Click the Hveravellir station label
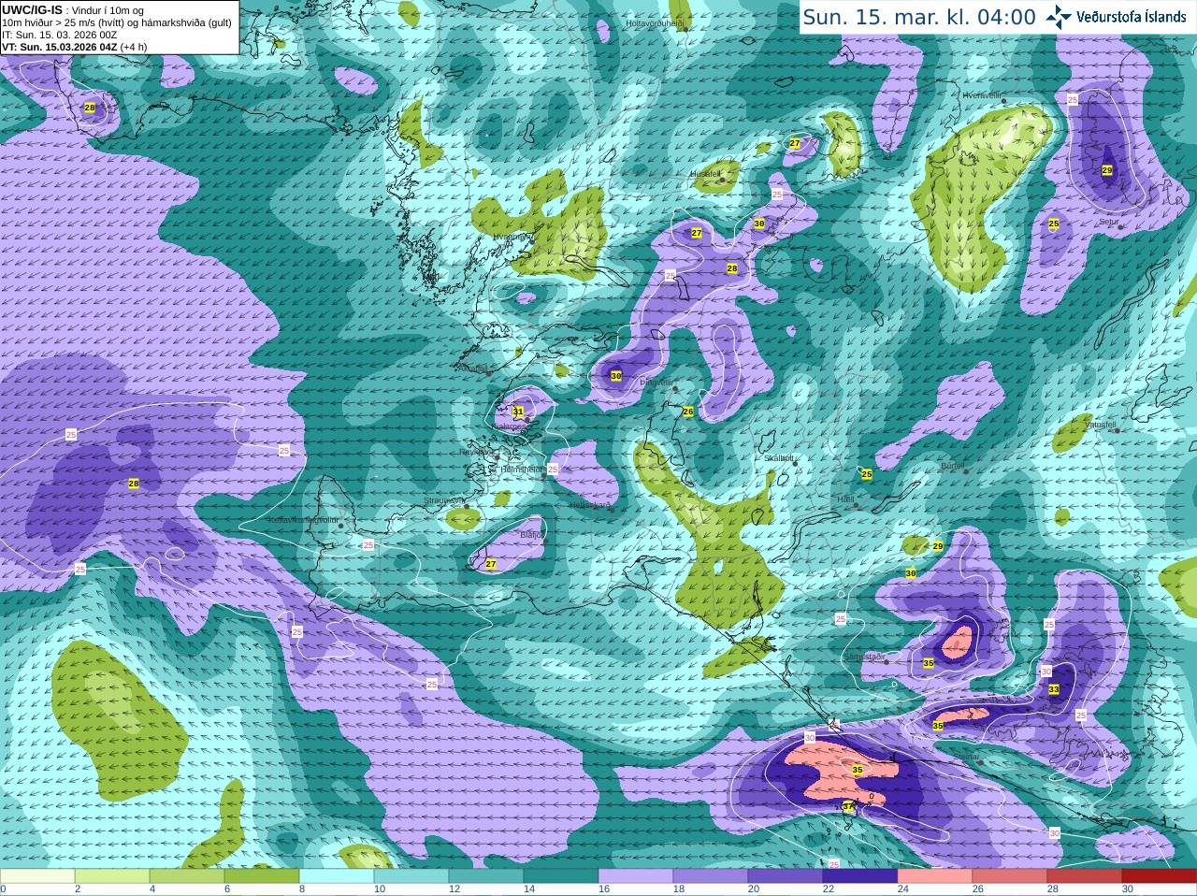 coord(982,95)
